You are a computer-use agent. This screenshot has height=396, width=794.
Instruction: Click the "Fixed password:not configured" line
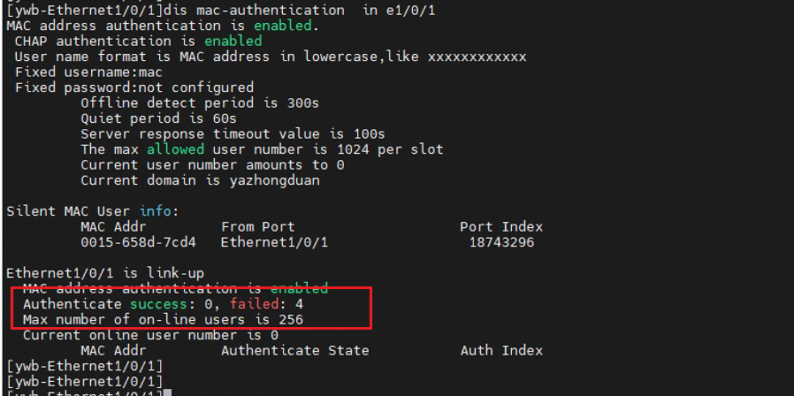(134, 88)
